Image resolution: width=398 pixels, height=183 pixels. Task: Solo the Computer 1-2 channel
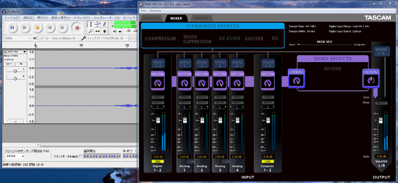coord(268,97)
